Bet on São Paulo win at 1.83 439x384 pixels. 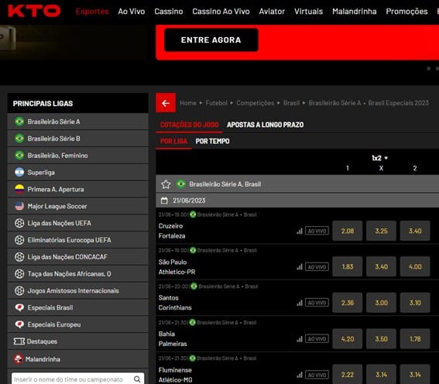click(348, 267)
